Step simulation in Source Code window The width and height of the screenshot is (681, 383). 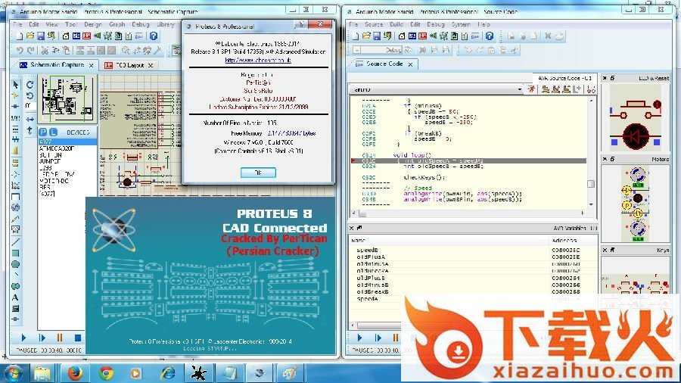click(378, 338)
